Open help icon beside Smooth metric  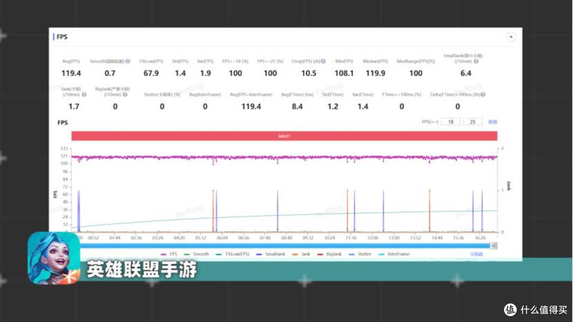(x=128, y=61)
